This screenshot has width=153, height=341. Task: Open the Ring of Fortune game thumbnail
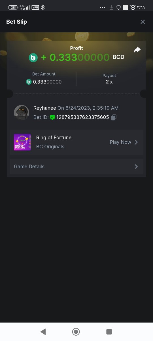pyautogui.click(x=22, y=142)
